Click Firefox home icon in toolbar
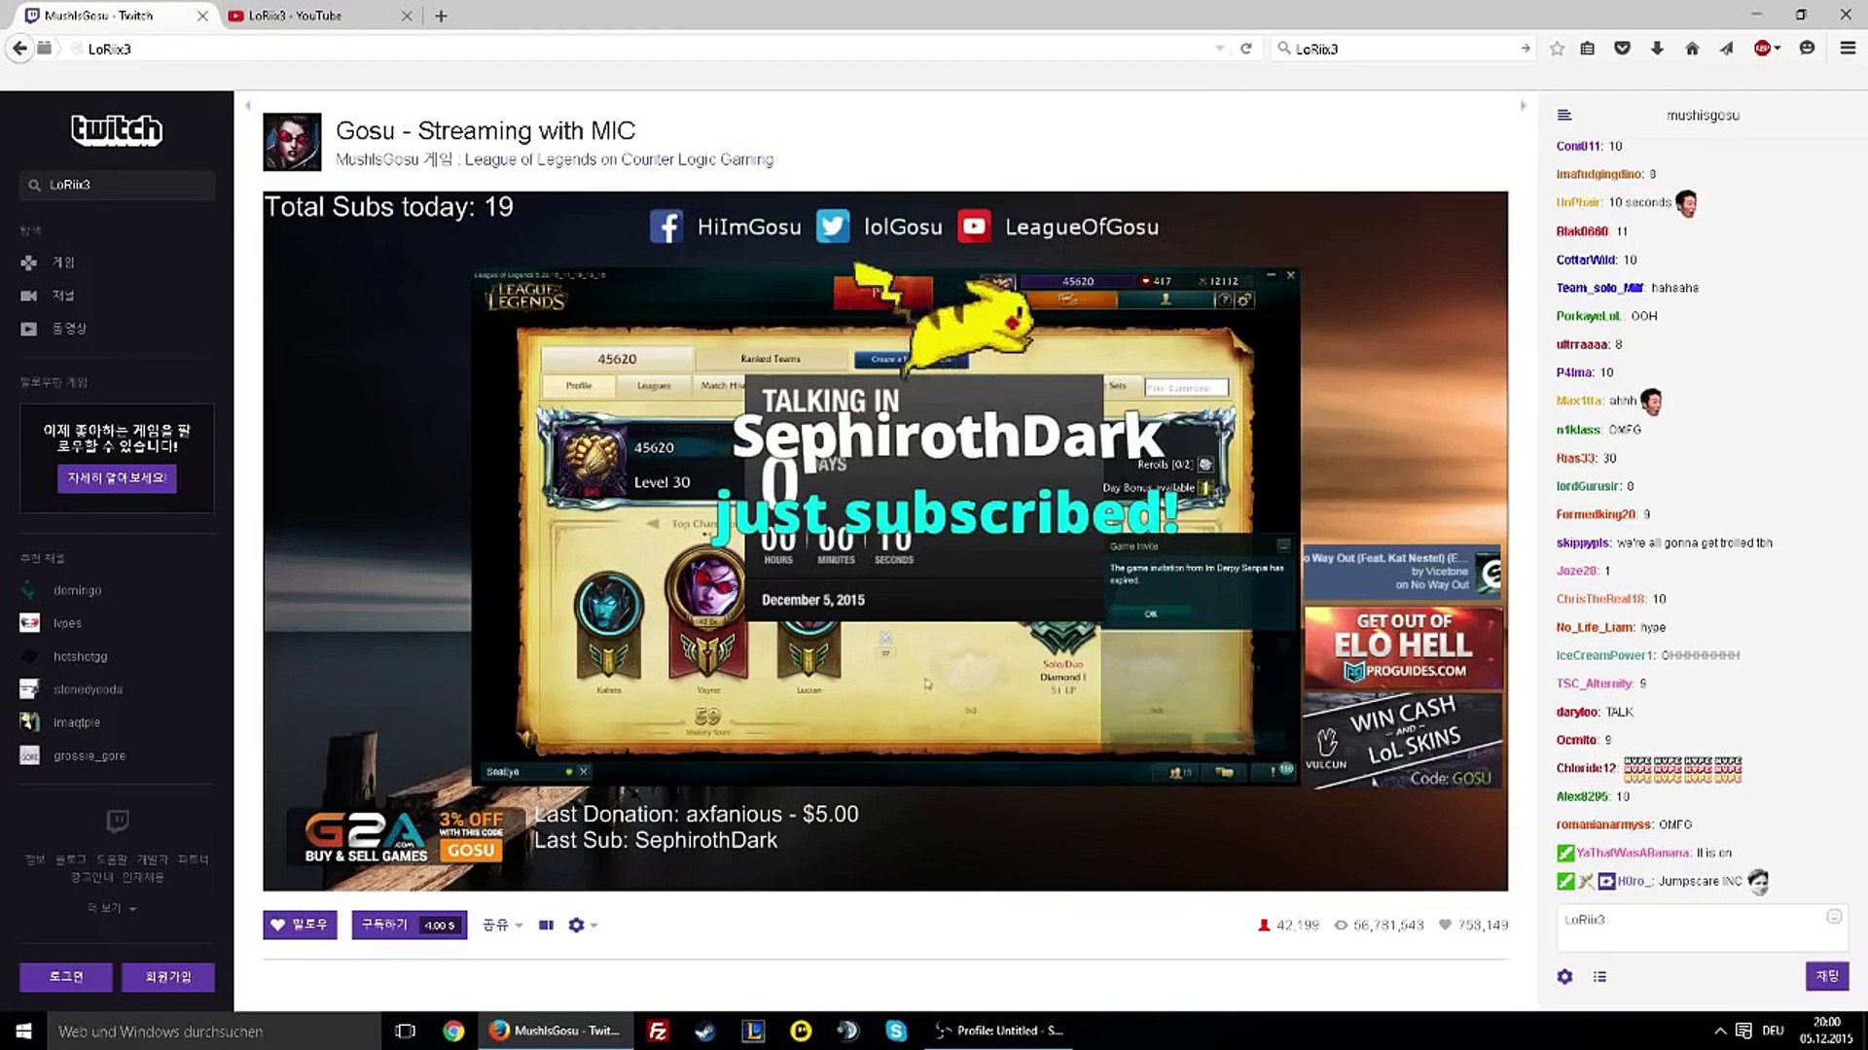Screen dimensions: 1868x1050 coord(1692,49)
